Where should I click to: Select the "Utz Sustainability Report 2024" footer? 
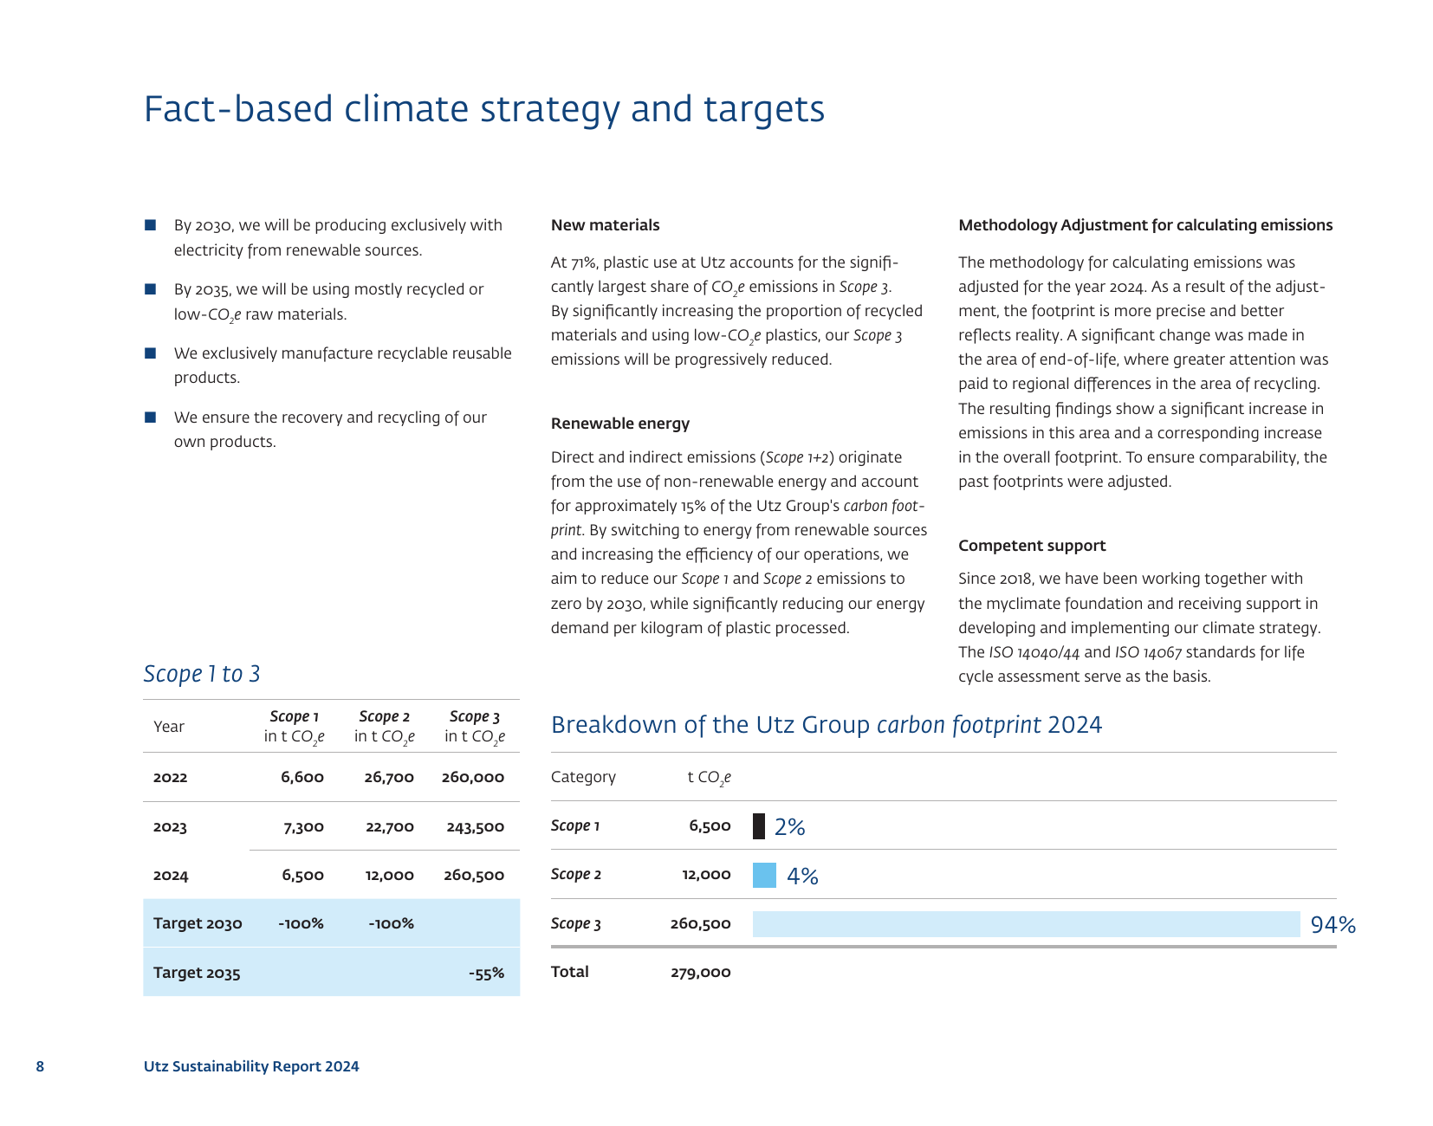click(x=251, y=1066)
